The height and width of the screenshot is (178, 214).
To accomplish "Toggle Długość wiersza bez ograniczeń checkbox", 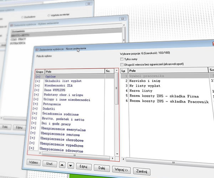I will click(x=122, y=64).
